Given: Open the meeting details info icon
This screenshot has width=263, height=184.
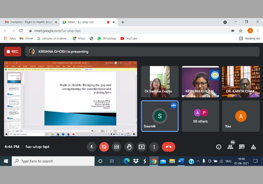Looking at the screenshot, I should coord(219,147).
